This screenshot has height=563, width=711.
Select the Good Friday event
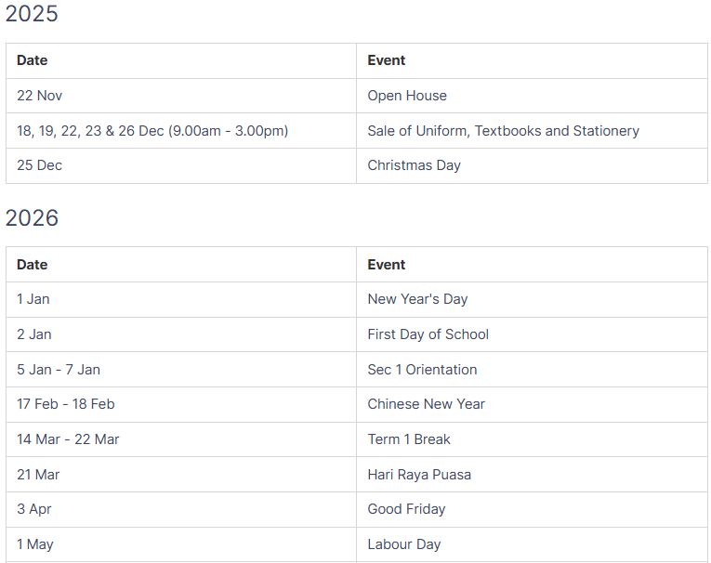tap(406, 509)
